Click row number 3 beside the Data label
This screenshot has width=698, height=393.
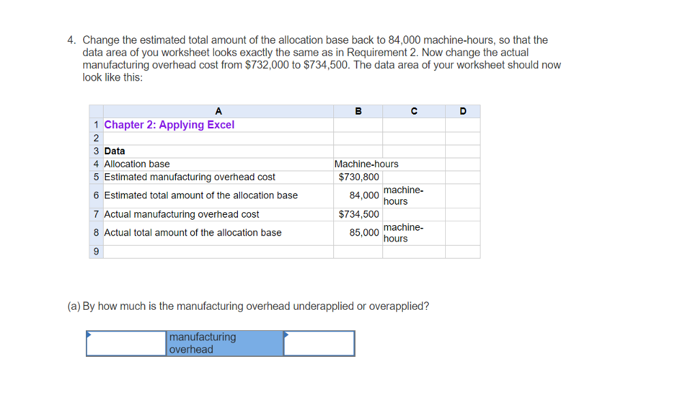95,151
